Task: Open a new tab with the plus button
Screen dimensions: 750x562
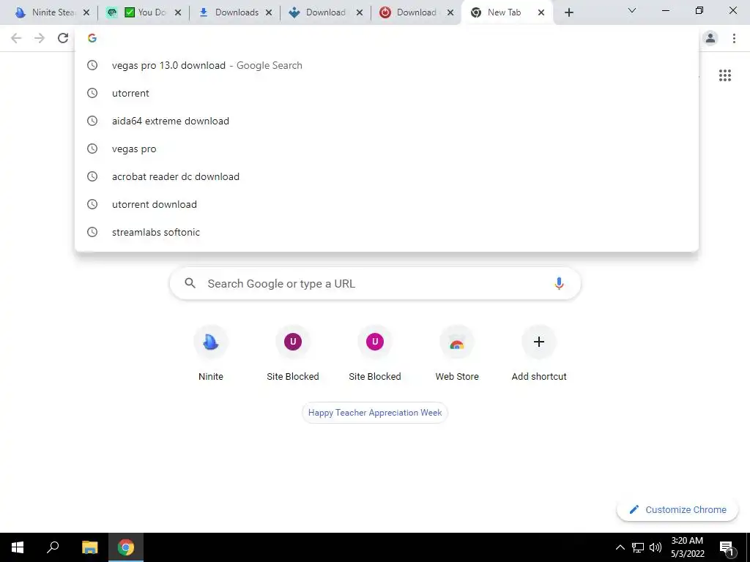Action: [x=568, y=12]
